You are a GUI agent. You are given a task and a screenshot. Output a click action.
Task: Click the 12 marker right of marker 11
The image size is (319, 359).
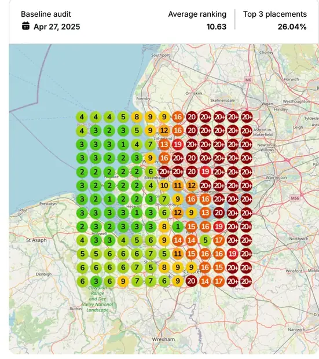pos(192,185)
